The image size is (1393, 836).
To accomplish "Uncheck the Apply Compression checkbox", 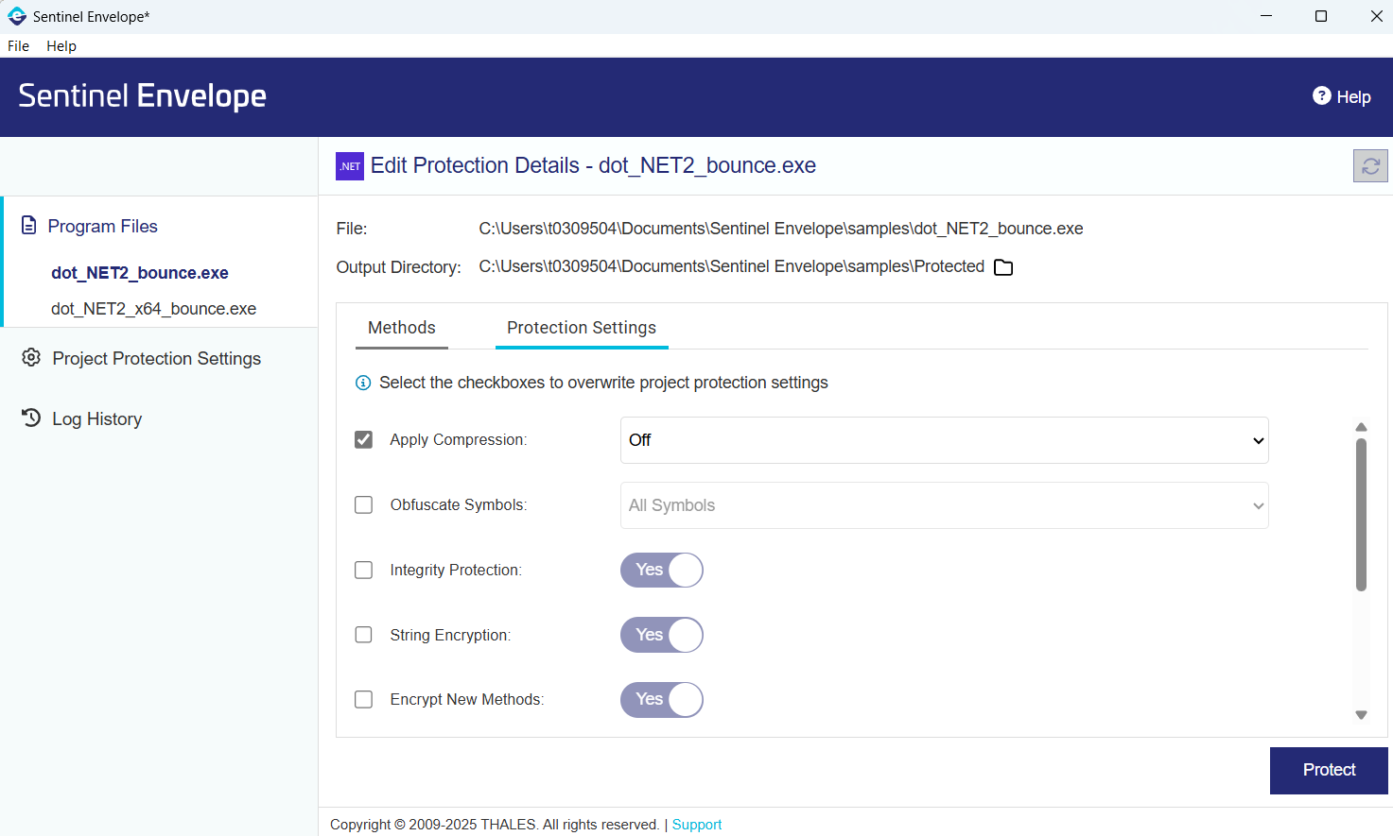I will click(363, 439).
